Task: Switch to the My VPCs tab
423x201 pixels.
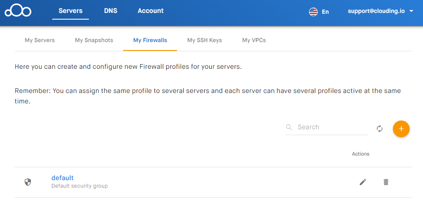Action: pyautogui.click(x=254, y=40)
